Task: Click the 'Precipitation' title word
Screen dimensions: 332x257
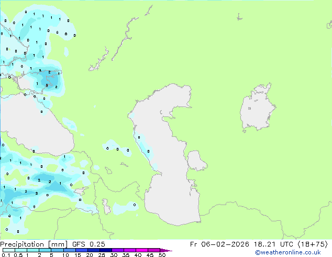Action: (22, 244)
